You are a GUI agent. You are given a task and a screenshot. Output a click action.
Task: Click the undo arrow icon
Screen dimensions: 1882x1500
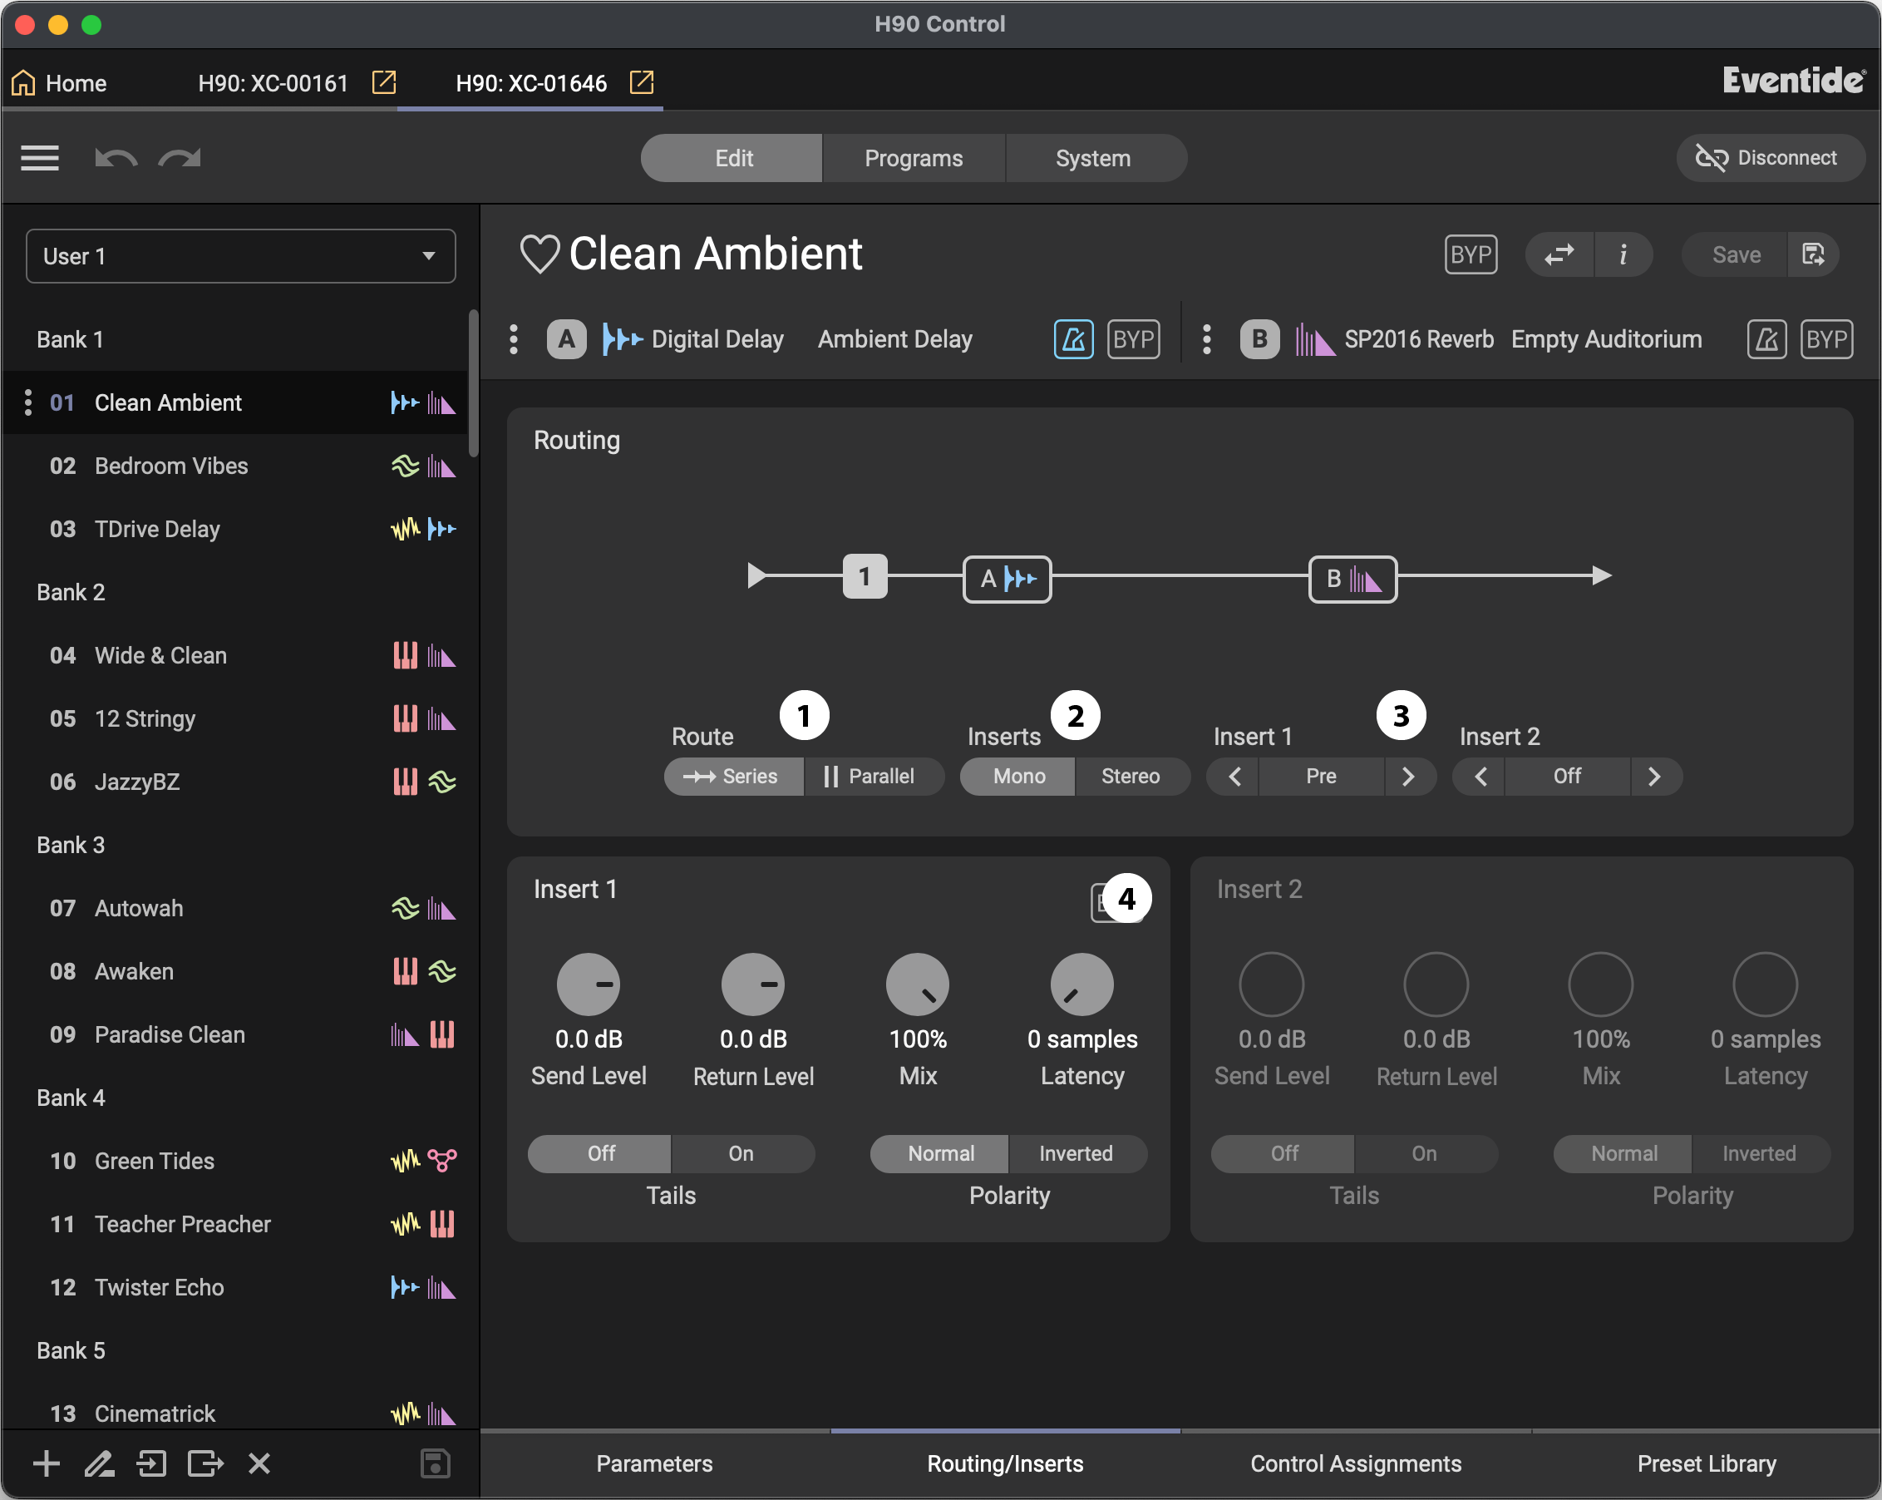[x=116, y=158]
